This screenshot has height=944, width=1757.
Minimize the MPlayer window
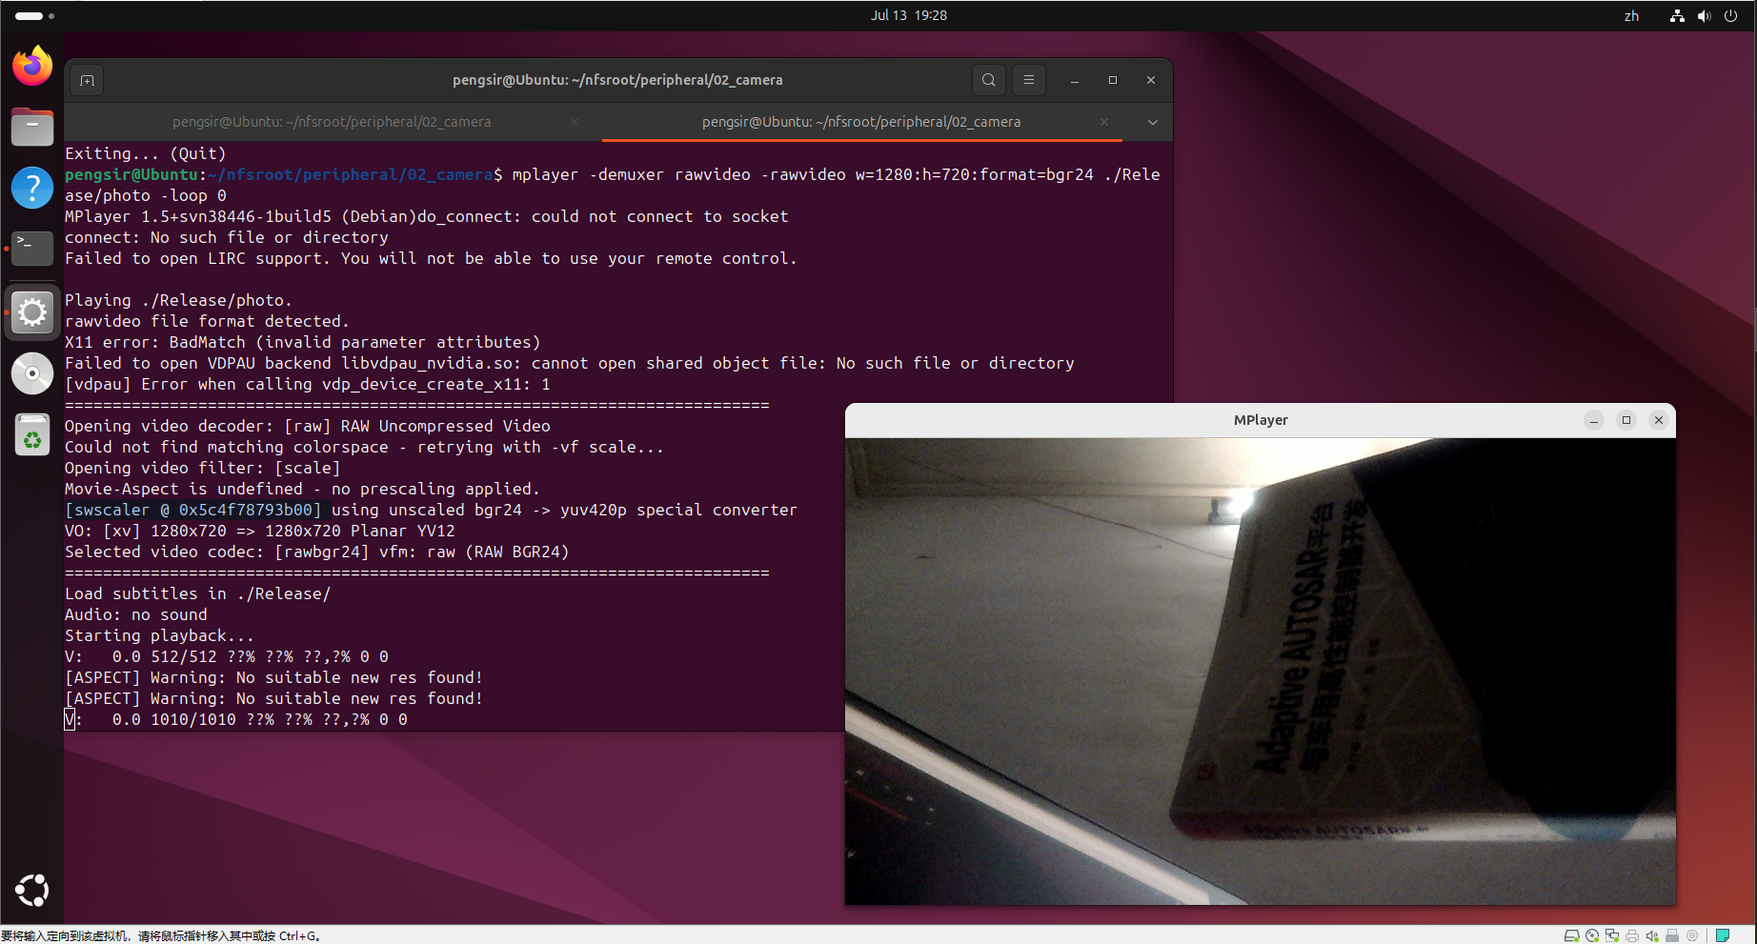[x=1594, y=420]
